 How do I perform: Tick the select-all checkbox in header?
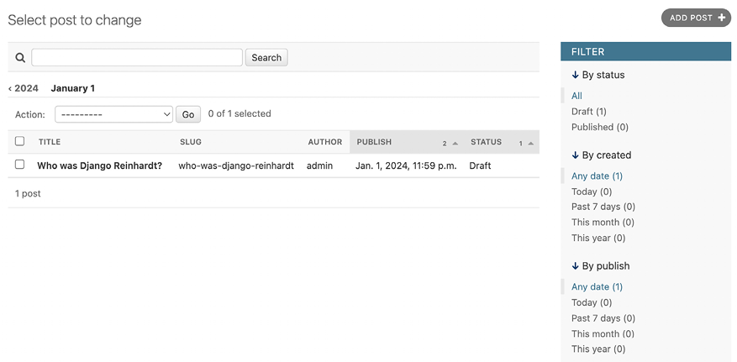click(x=19, y=141)
